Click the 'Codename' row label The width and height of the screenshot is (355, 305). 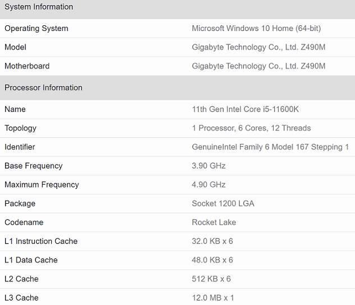tap(24, 222)
